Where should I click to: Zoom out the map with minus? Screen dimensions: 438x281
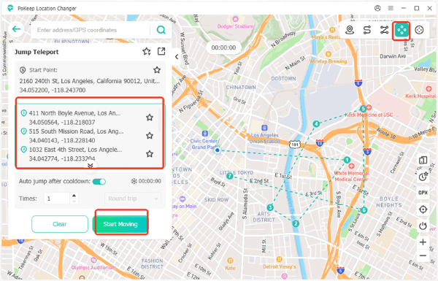pos(423,255)
